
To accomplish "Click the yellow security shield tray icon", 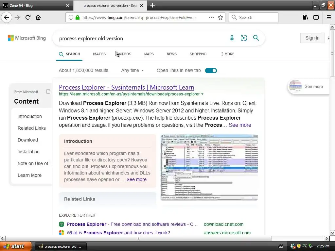I will click(x=299, y=246).
